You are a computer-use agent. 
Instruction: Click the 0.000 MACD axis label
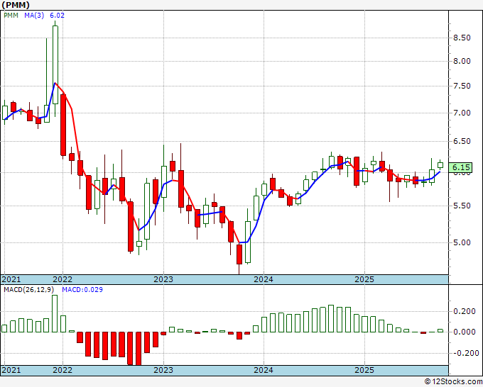465,332
